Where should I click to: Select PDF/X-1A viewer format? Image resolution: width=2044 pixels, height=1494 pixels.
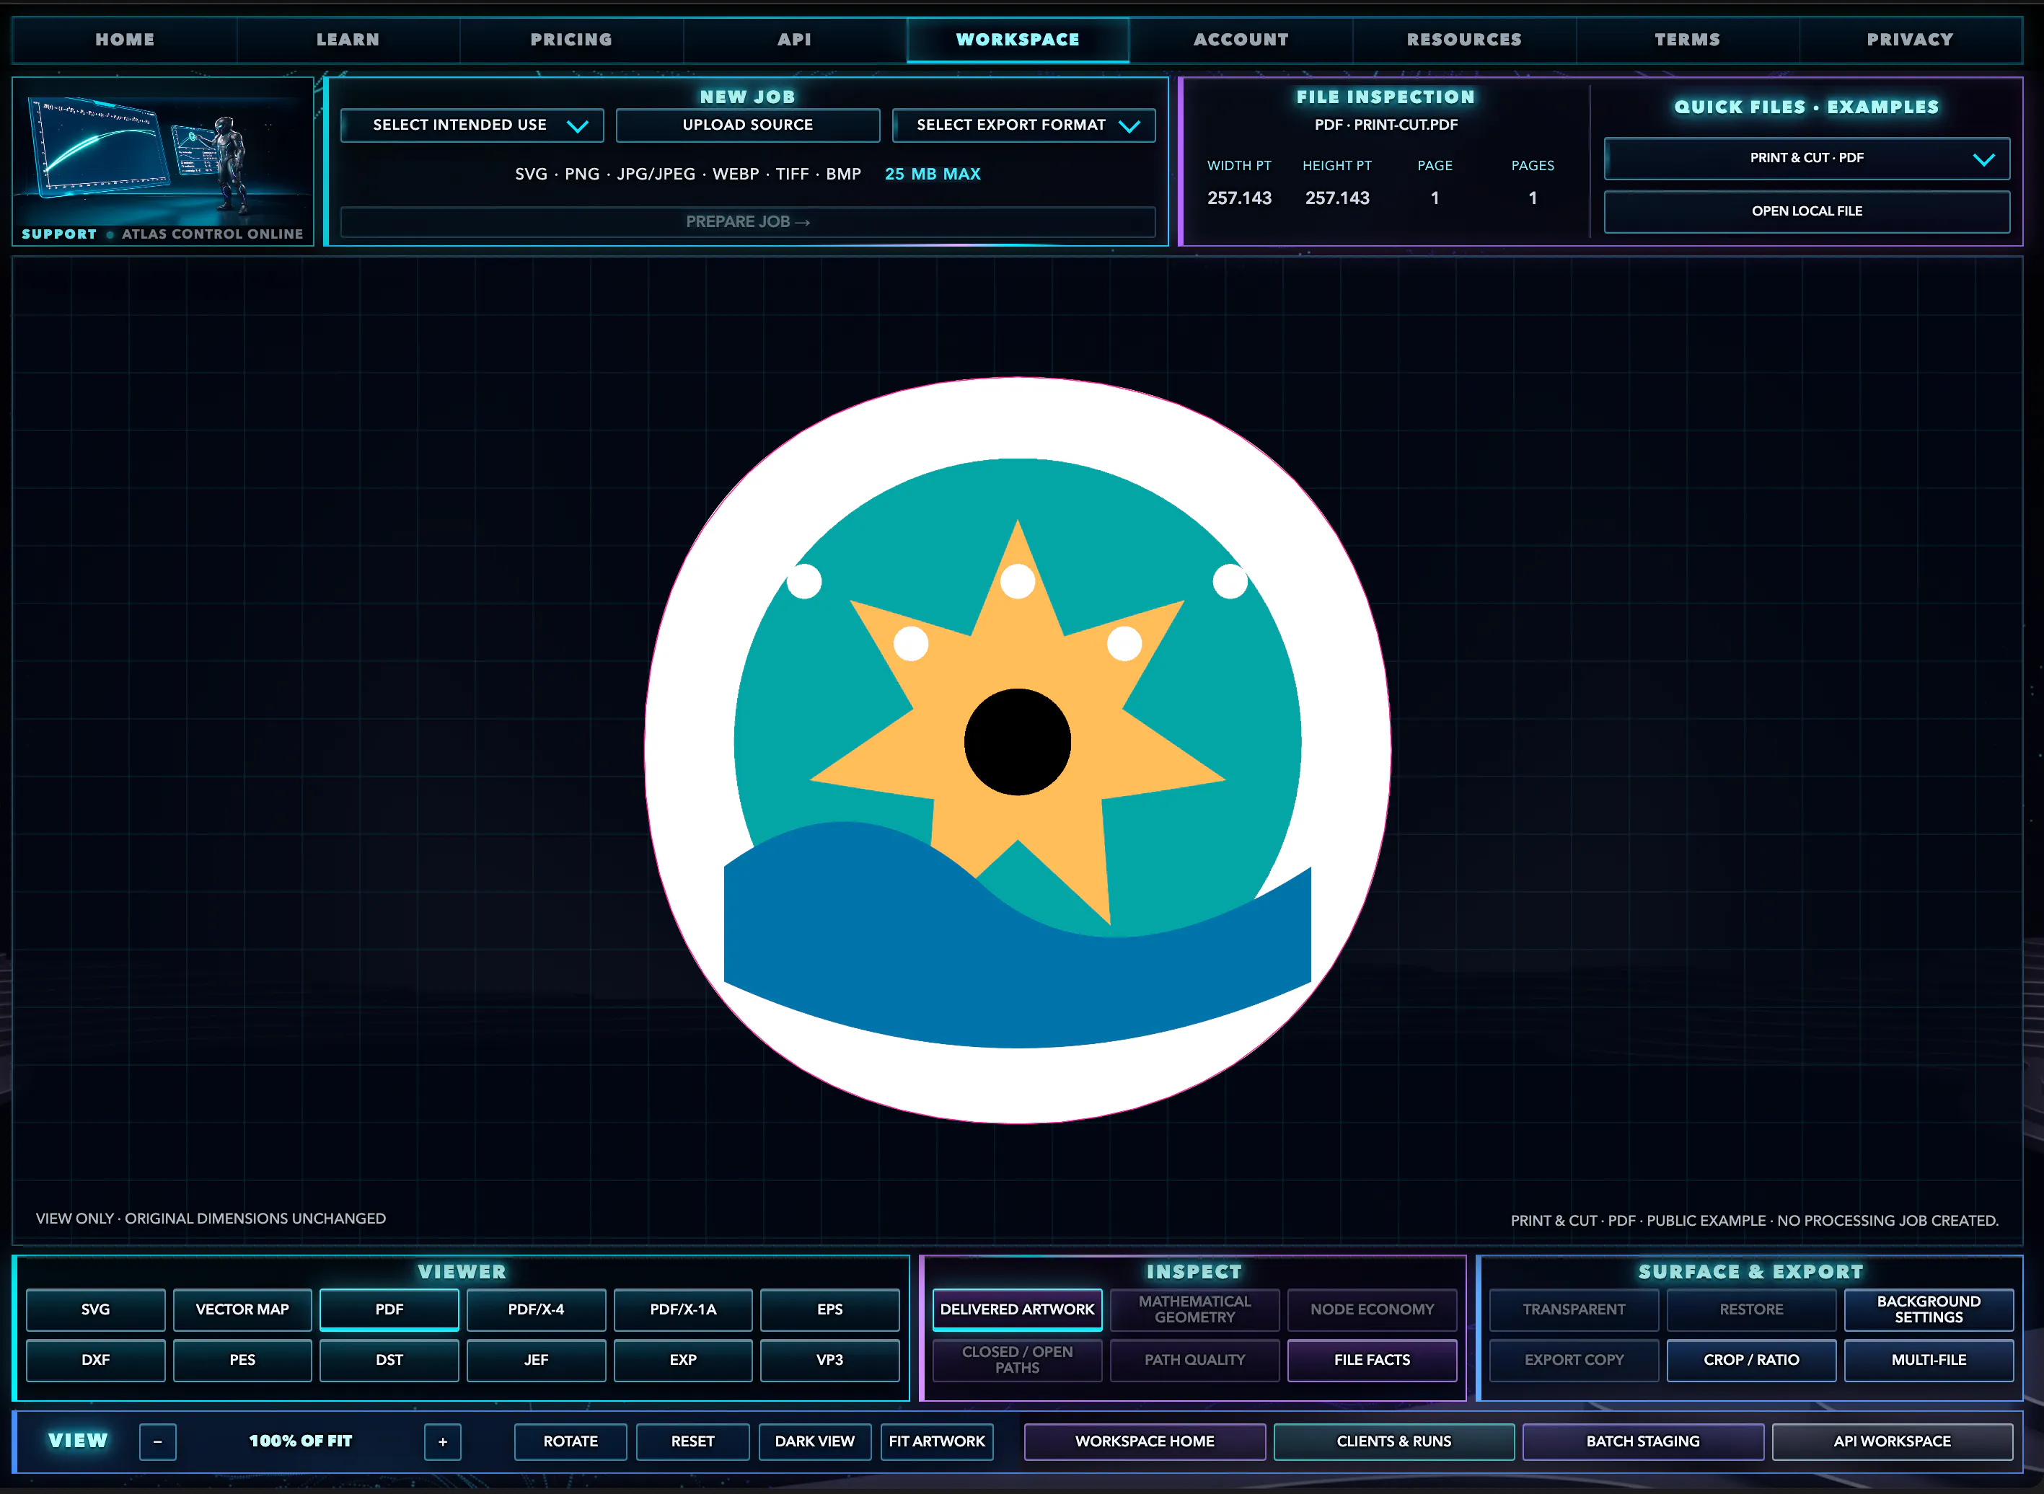[683, 1309]
